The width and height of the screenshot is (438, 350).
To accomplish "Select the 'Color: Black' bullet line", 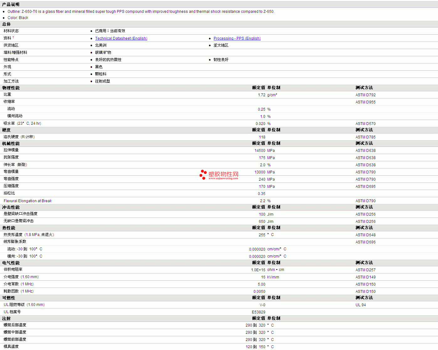I will (x=18, y=18).
